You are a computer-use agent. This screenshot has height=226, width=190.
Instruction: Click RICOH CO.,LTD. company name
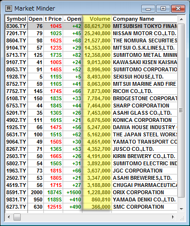pos(133,91)
